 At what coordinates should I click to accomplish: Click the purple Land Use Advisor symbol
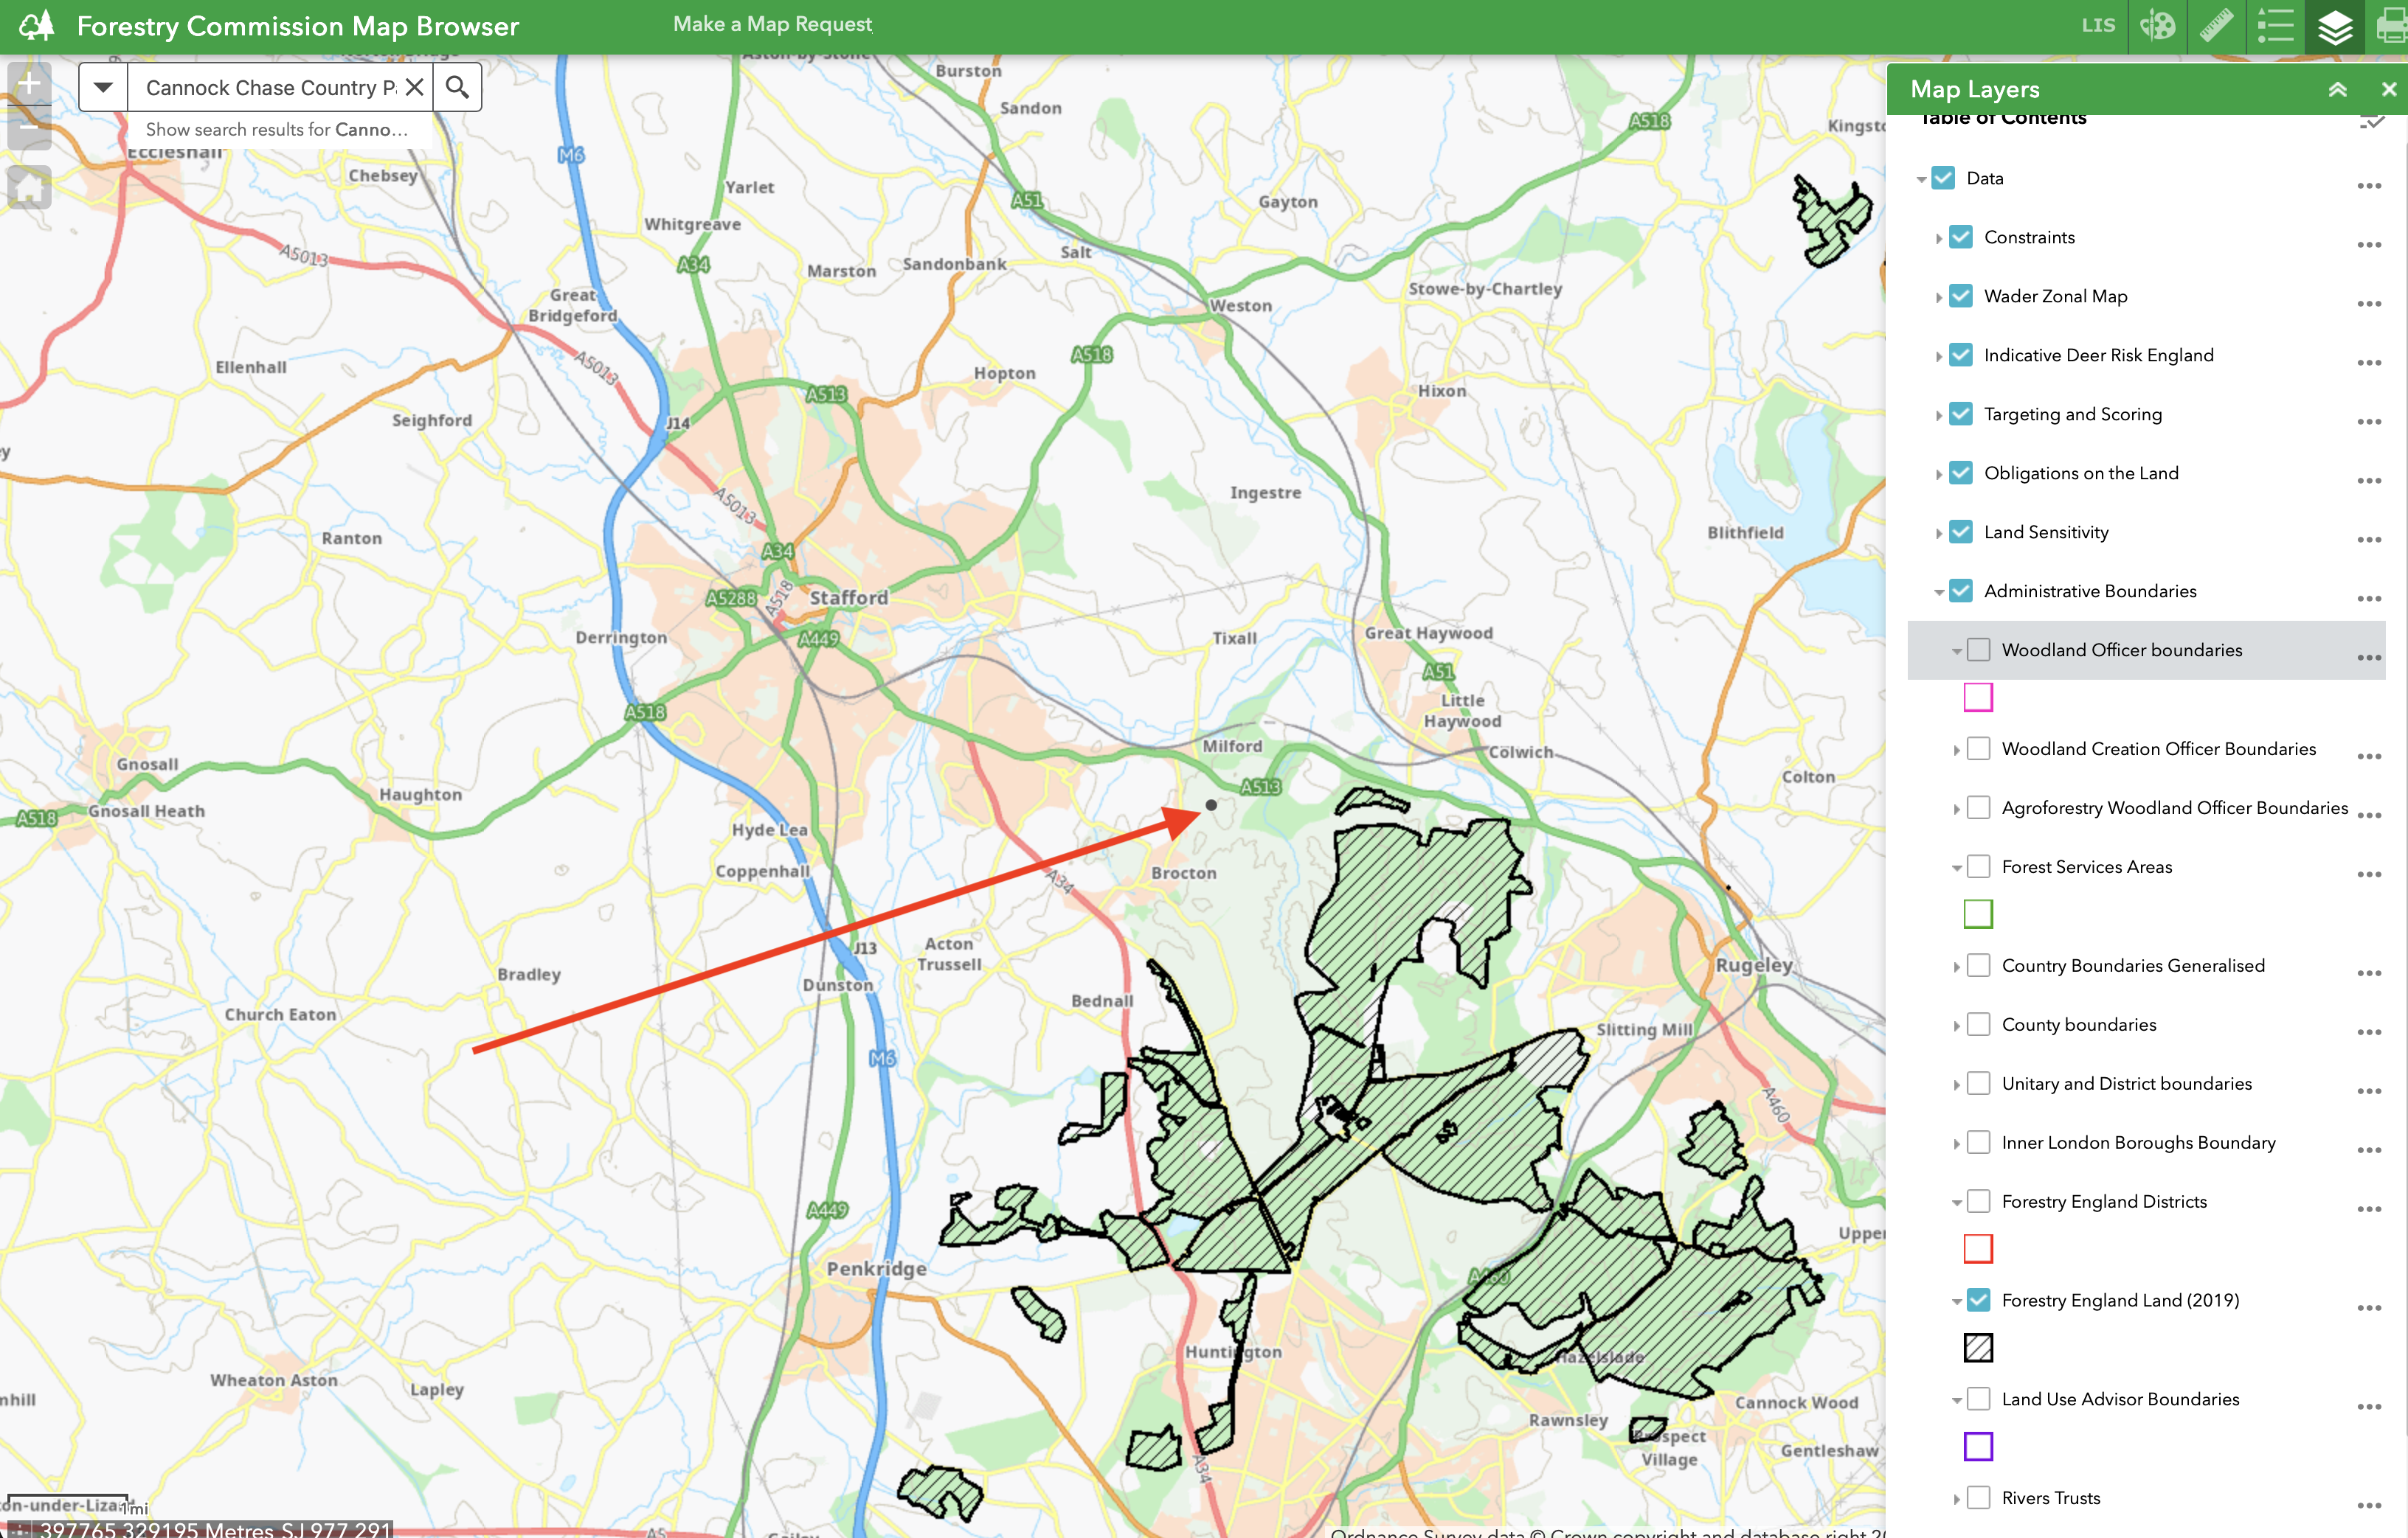coord(1978,1446)
